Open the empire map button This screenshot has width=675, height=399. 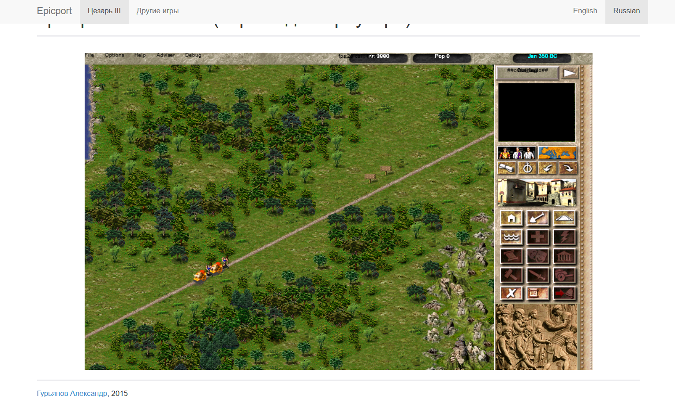[557, 153]
